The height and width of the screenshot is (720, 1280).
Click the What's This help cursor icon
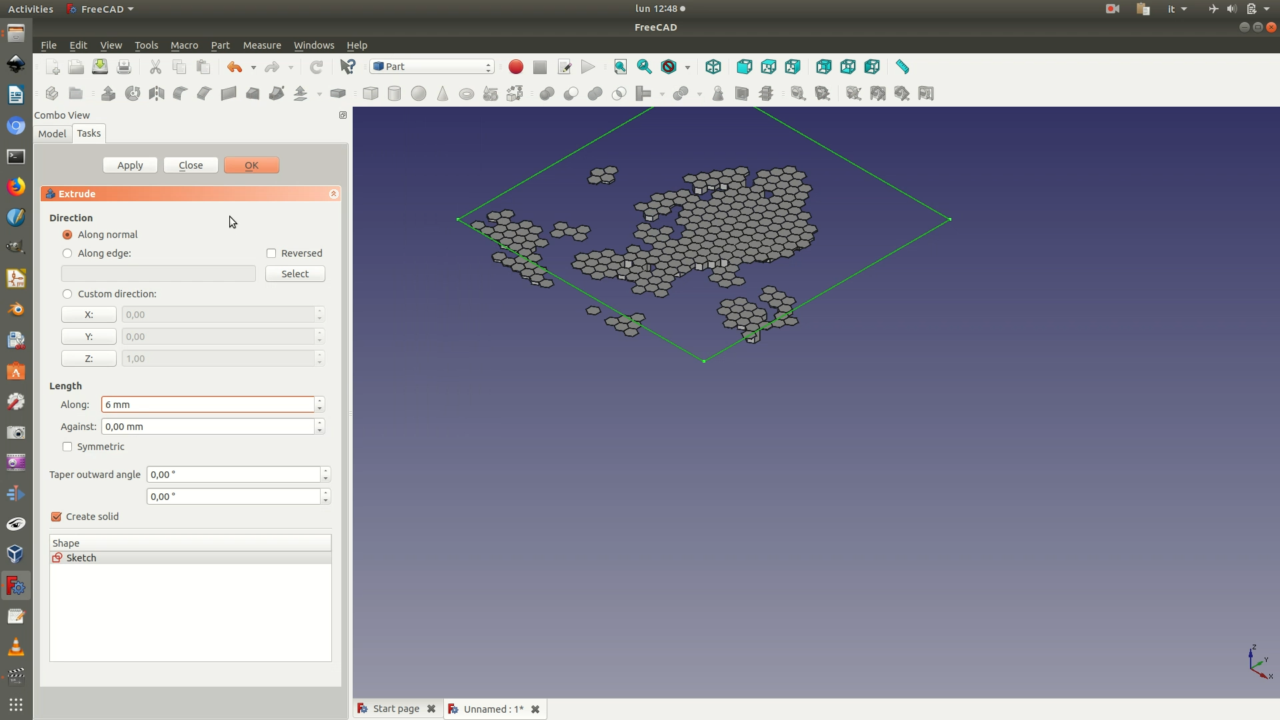pos(347,67)
